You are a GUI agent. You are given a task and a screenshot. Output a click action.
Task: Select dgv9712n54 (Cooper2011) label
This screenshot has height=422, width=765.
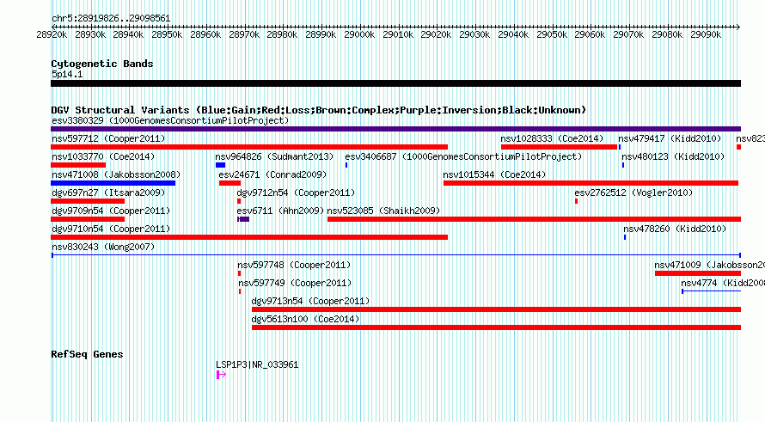pyautogui.click(x=296, y=193)
